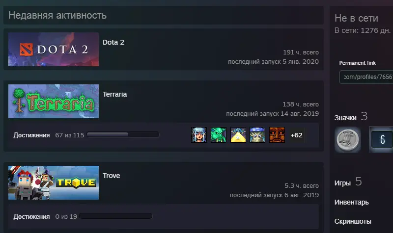Open the Инвентарь inventory page
This screenshot has height=233, width=393.
point(351,202)
